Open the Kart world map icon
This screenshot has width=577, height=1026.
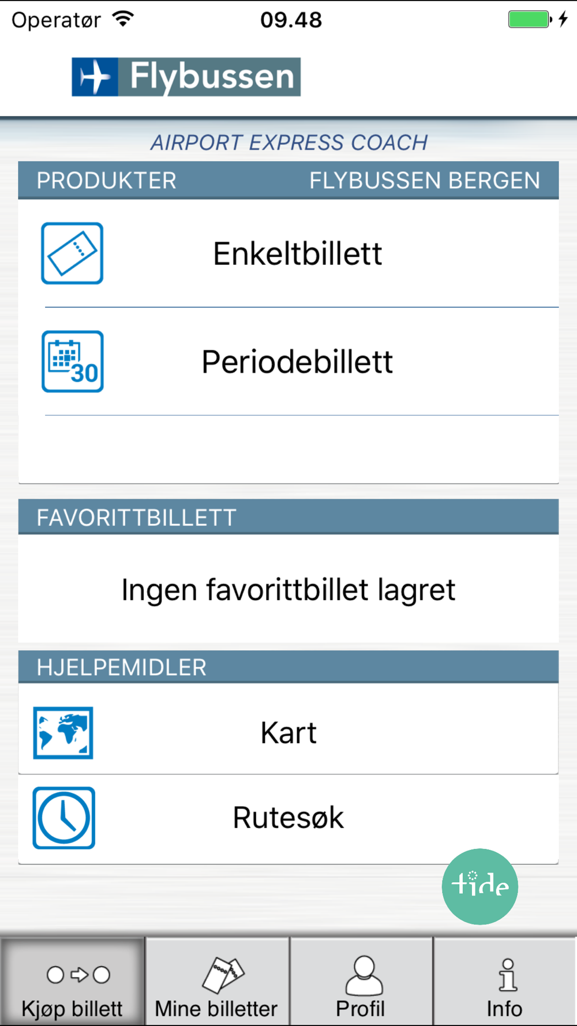tap(63, 733)
